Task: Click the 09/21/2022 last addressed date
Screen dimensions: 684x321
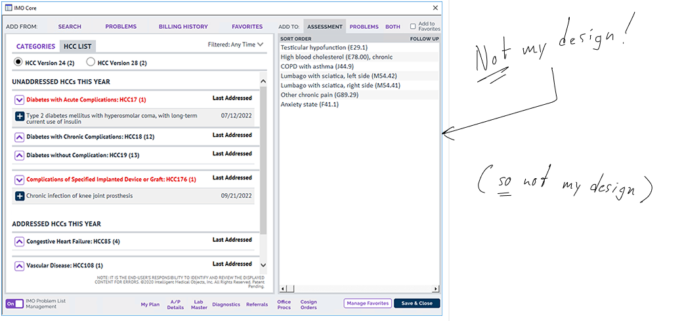Action: point(236,196)
